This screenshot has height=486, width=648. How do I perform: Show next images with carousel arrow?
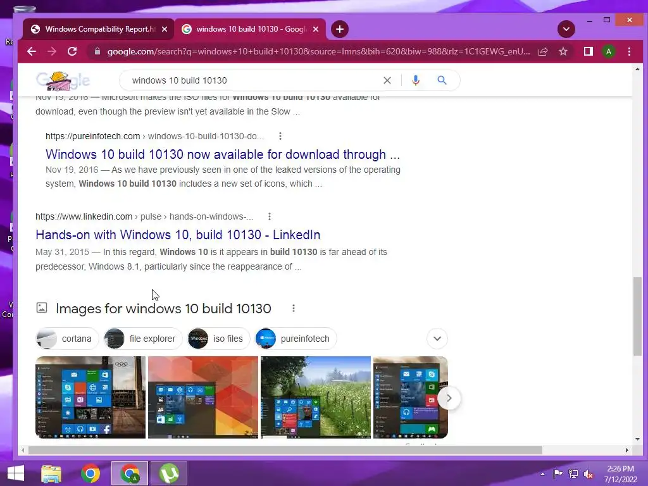(x=449, y=399)
